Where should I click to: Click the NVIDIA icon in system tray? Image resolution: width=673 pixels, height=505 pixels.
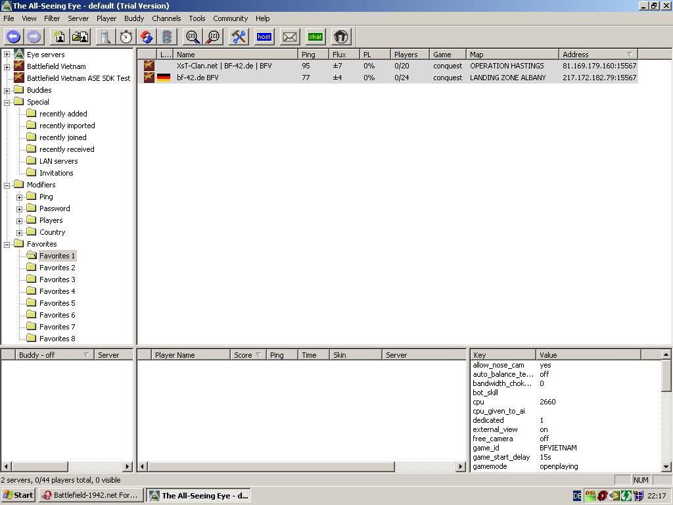(x=615, y=496)
